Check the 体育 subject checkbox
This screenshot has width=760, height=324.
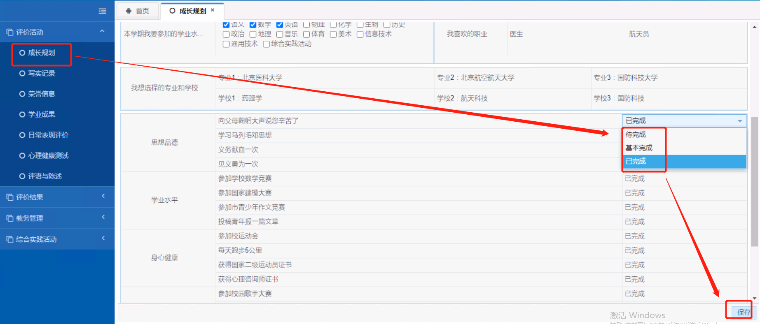tap(306, 34)
